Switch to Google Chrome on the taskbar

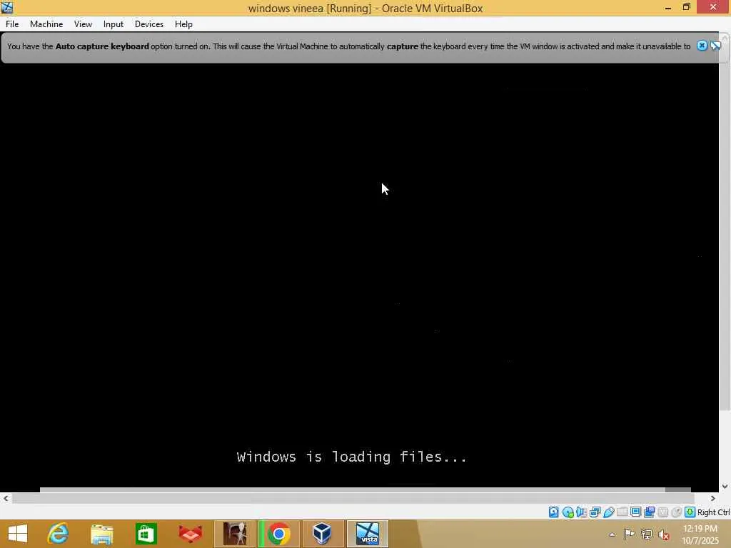click(279, 534)
